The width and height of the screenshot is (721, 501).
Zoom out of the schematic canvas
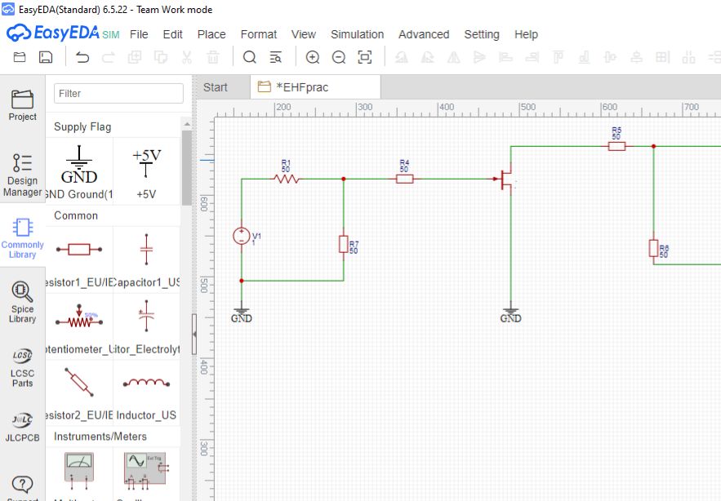339,57
